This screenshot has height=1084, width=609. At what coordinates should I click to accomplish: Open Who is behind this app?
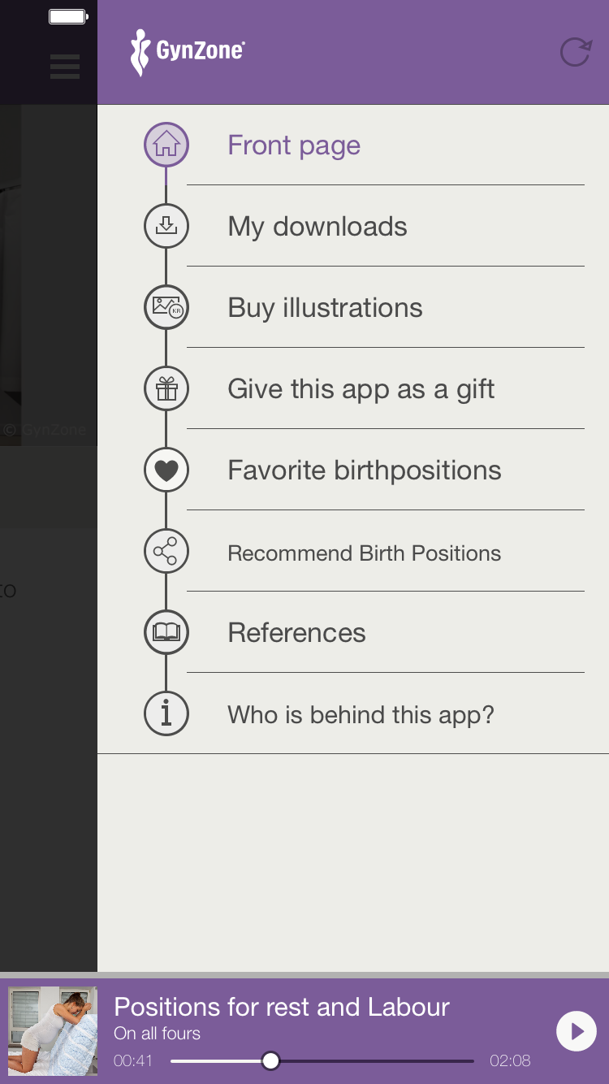[361, 715]
